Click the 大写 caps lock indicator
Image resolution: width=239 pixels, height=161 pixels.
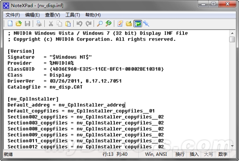[x=208, y=155]
